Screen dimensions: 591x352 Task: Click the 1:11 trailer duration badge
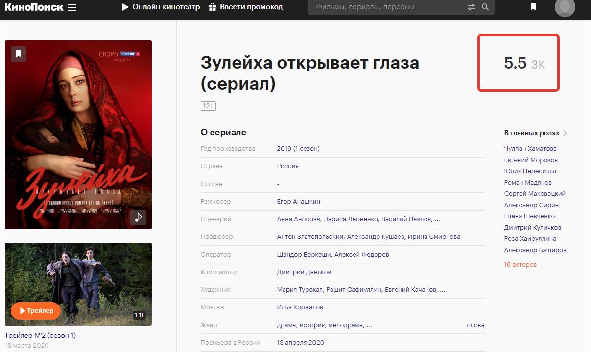tap(139, 315)
